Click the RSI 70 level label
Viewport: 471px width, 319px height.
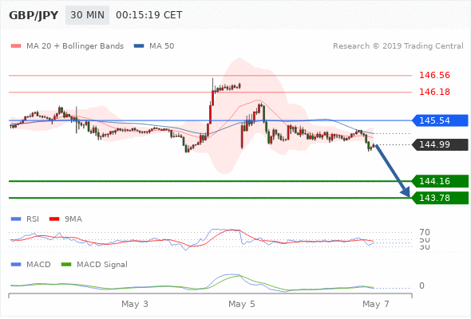[425, 232]
